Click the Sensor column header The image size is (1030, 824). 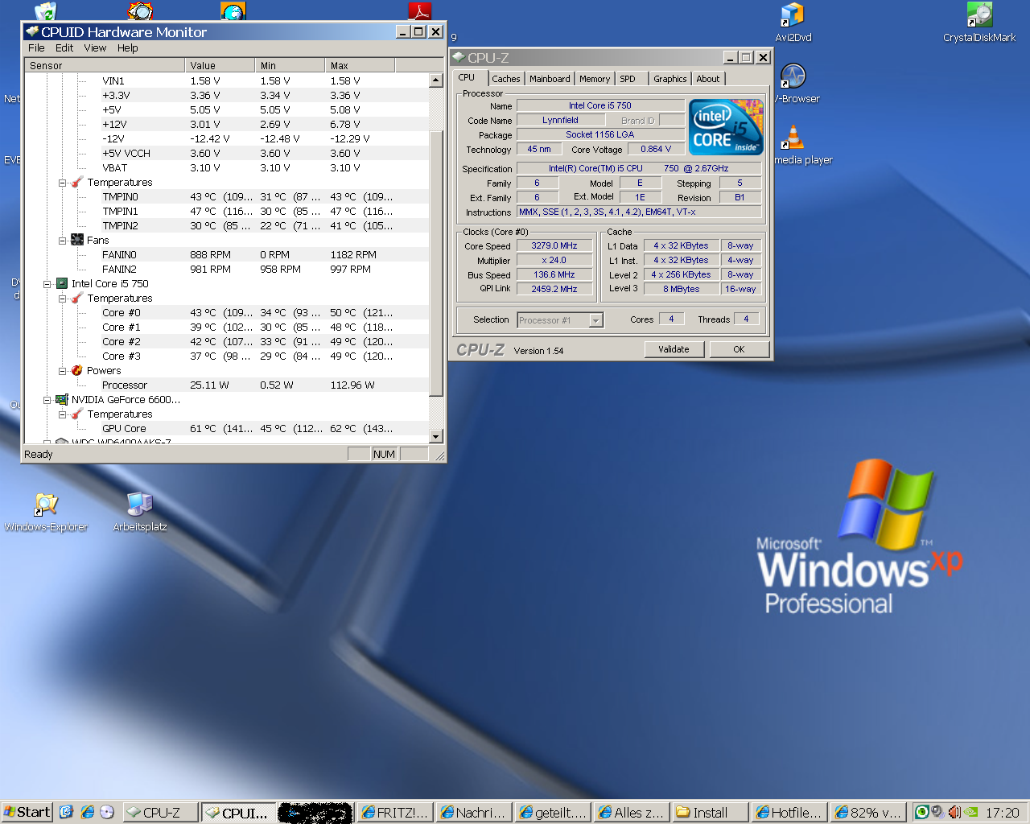point(105,66)
